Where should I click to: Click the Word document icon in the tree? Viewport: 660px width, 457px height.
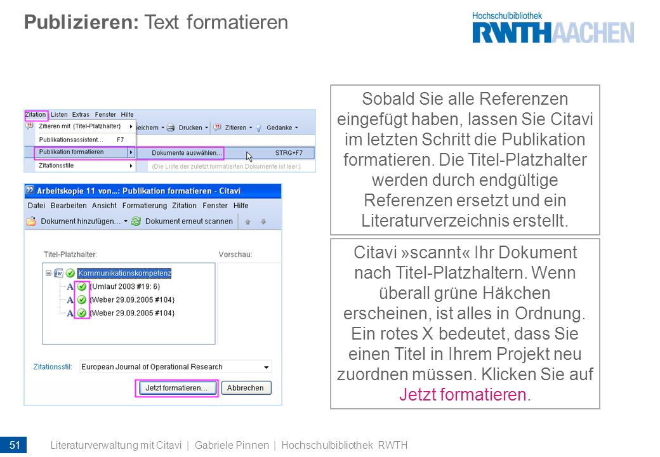(x=58, y=273)
